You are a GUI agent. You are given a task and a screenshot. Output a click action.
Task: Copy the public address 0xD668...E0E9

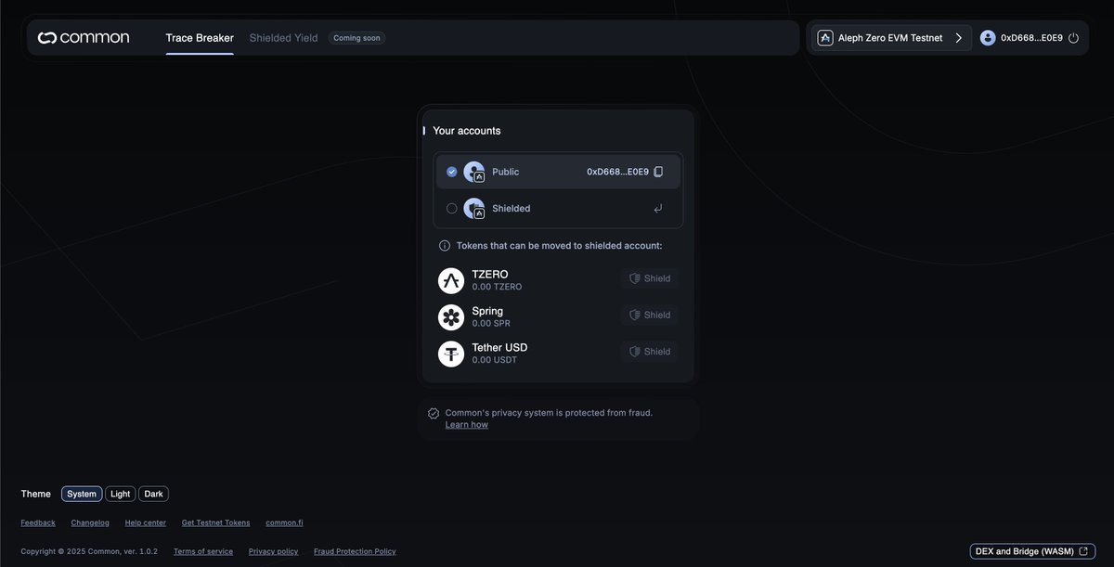click(658, 172)
